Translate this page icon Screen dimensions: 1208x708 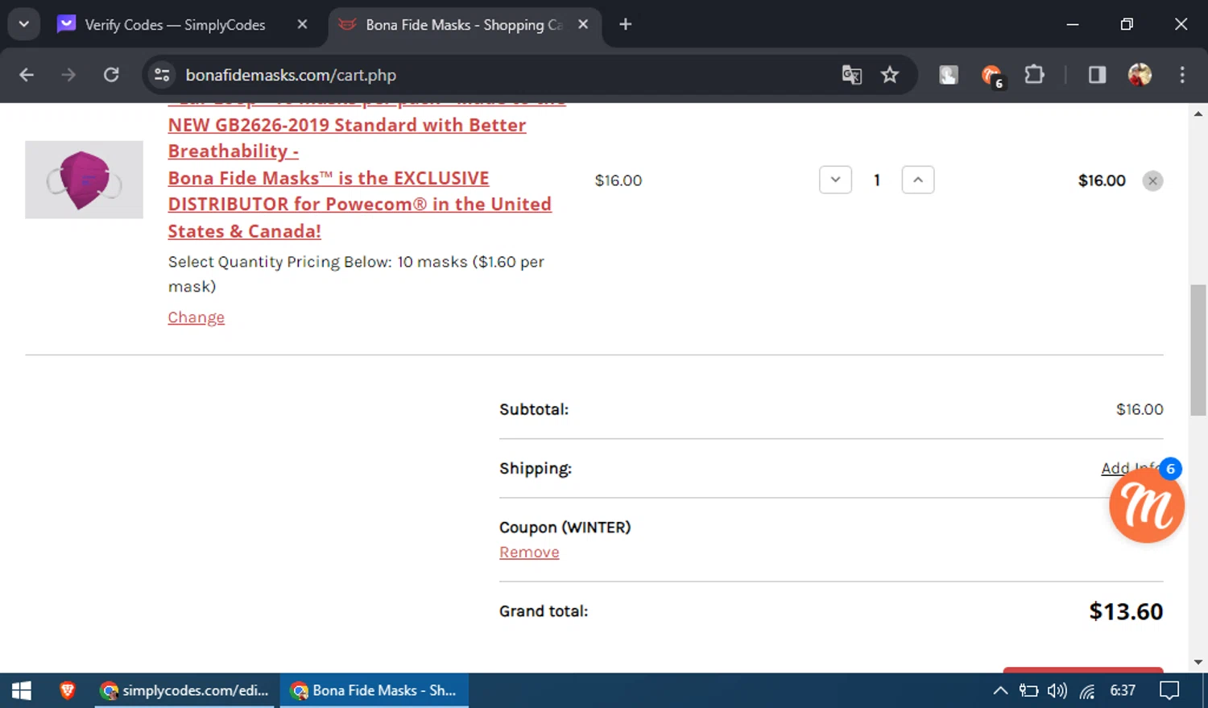tap(851, 75)
